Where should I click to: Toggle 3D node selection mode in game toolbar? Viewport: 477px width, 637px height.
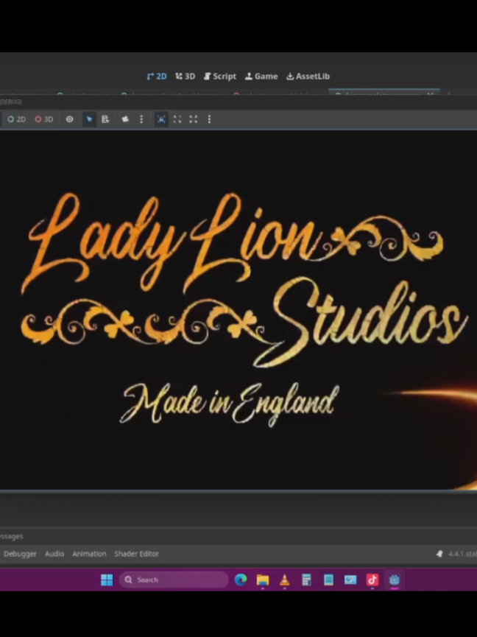[44, 119]
